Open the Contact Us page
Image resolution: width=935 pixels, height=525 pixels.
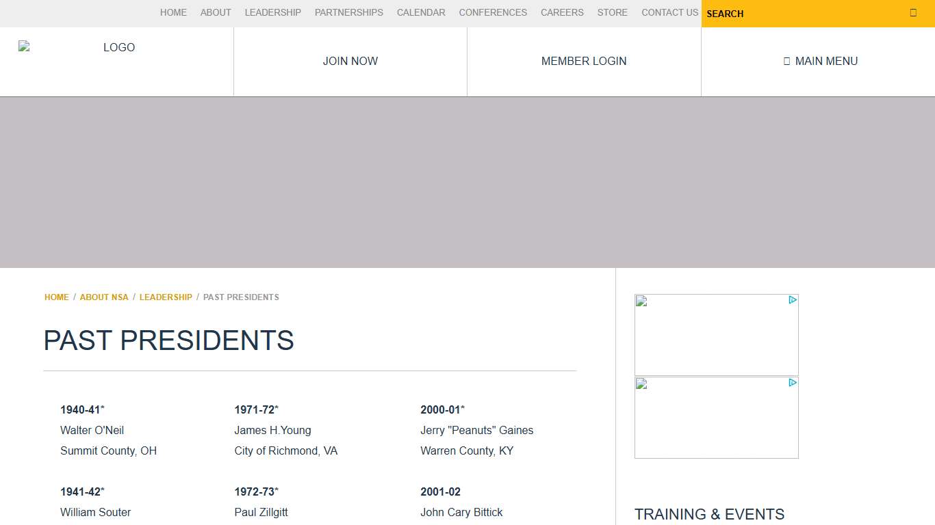tap(669, 12)
